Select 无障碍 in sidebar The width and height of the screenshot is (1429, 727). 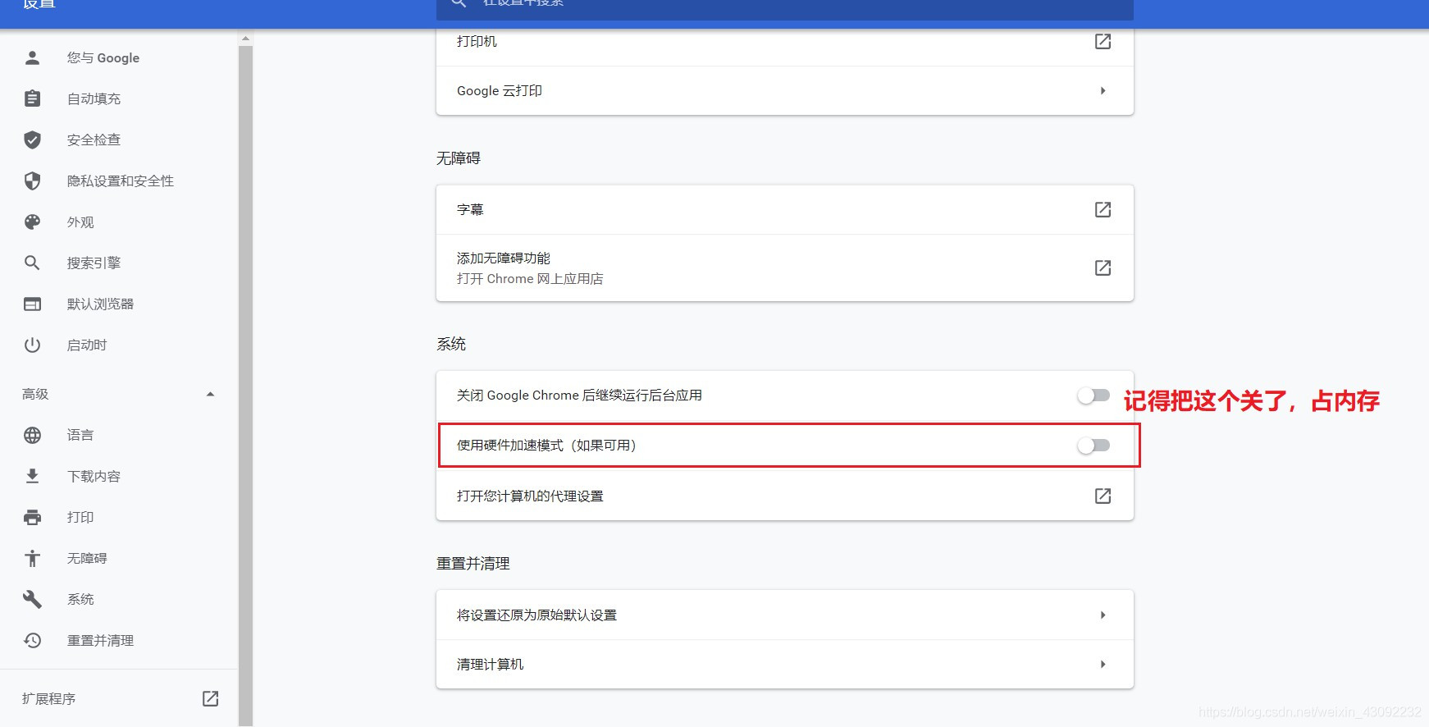pyautogui.click(x=87, y=558)
